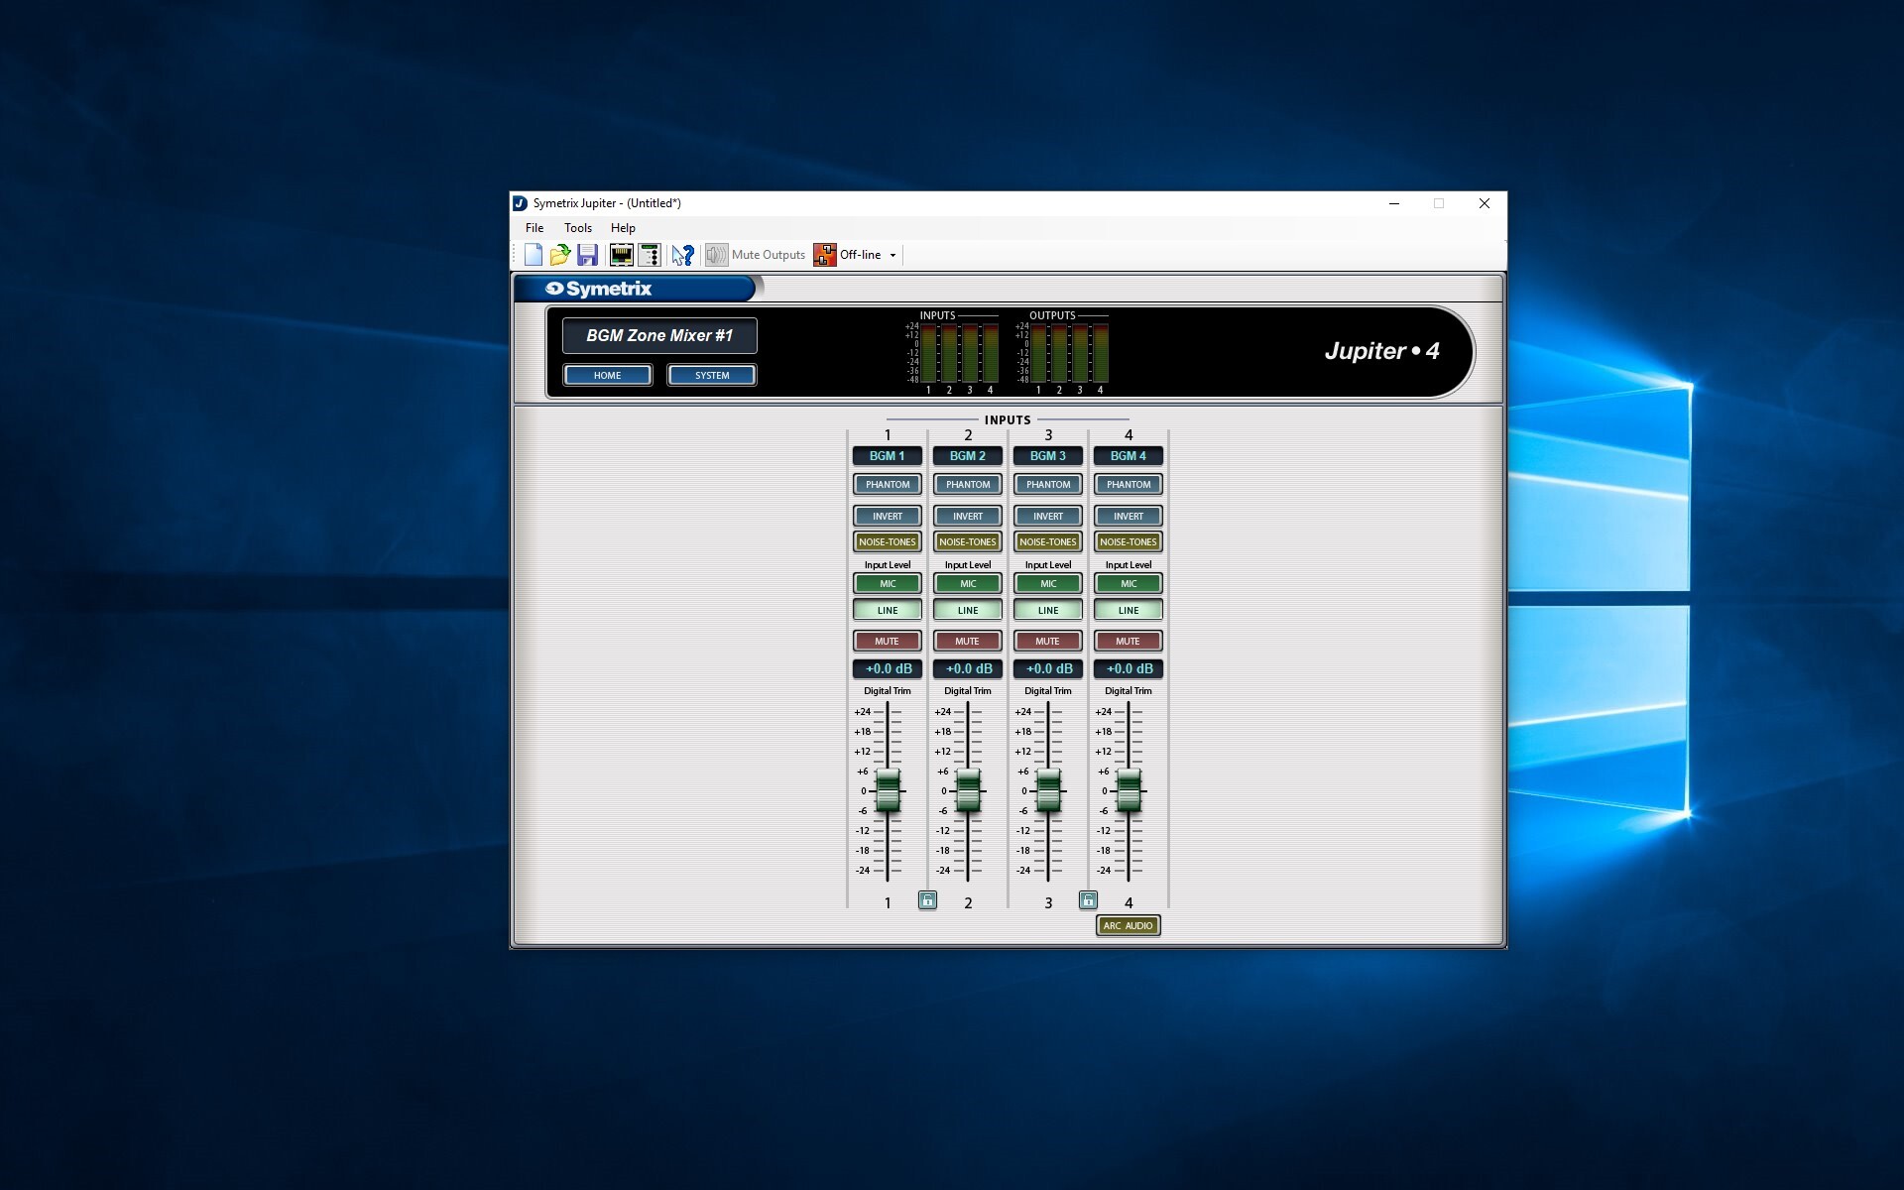Click input 1 Digital Trim fader handle
Screen dimensions: 1904x1190
pyautogui.click(x=888, y=791)
